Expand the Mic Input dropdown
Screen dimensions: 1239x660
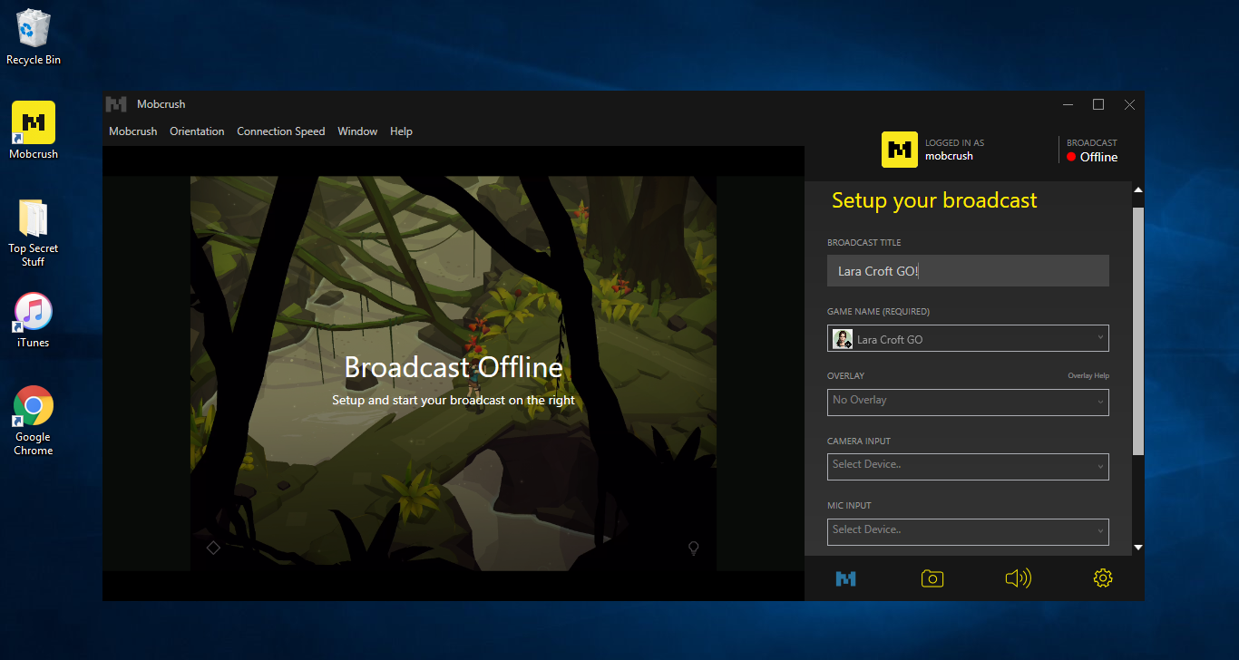[968, 531]
